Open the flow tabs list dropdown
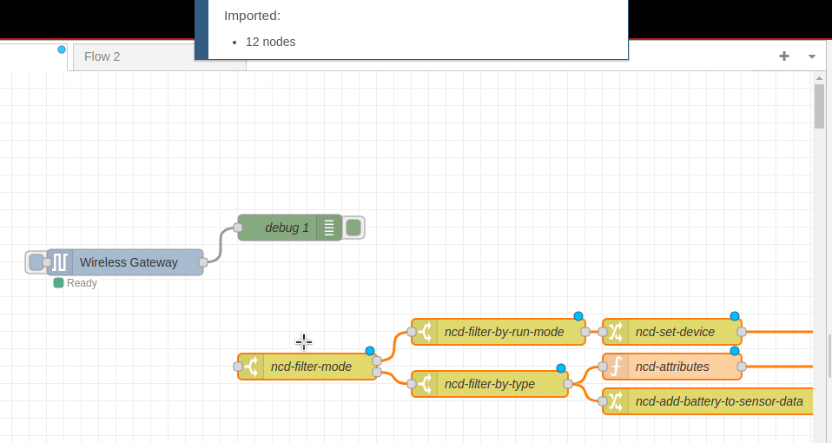 [812, 56]
